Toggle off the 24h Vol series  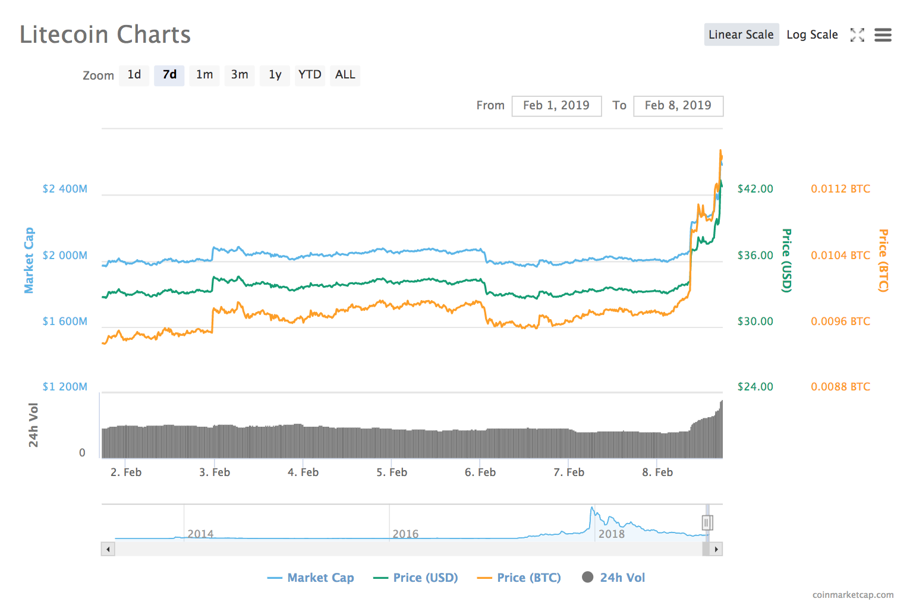click(x=621, y=577)
